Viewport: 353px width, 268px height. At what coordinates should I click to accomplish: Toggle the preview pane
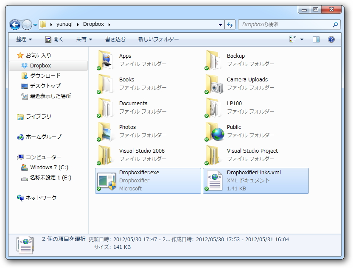point(316,39)
